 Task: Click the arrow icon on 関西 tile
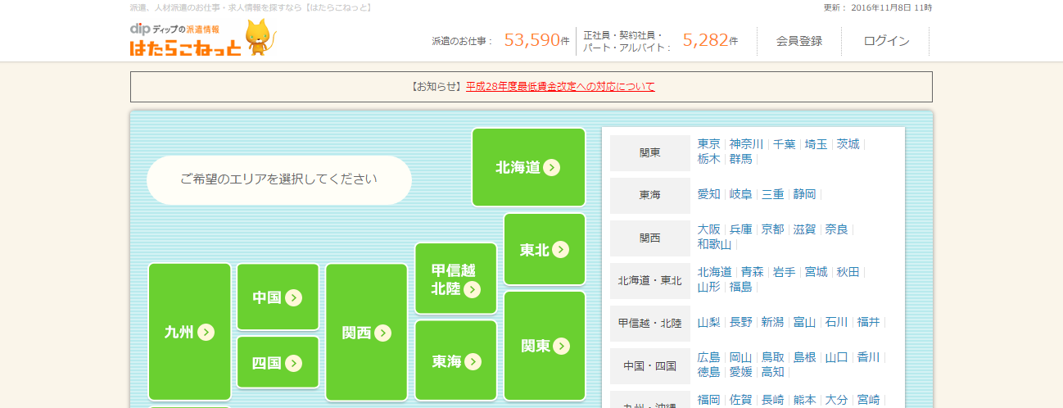(382, 333)
